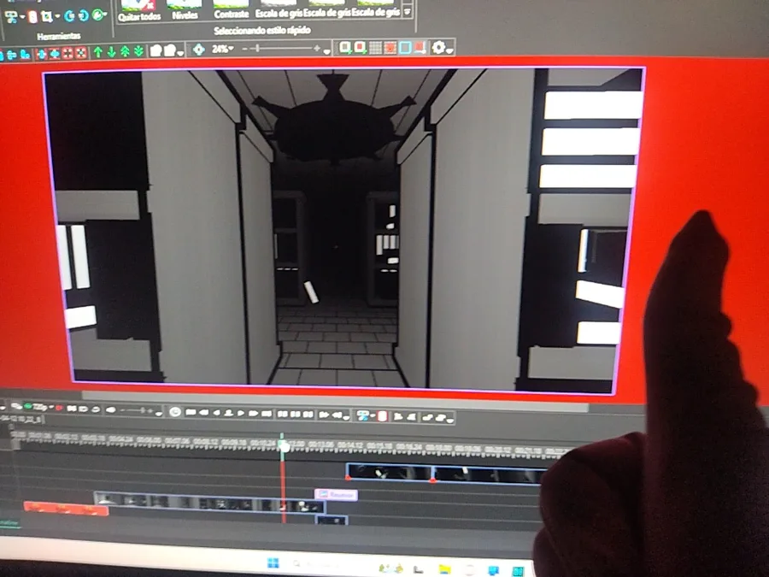Viewport: 769px width, 577px height.
Task: Ungroup objects icon beside group icon
Action: click(x=170, y=50)
